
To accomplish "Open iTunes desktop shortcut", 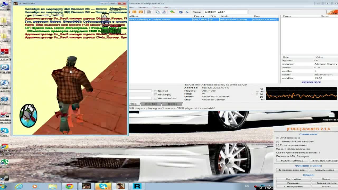I will (4, 100).
